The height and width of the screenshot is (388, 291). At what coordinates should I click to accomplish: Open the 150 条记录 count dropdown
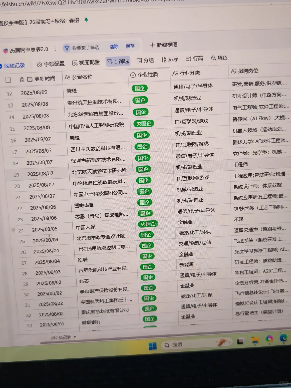[x=63, y=337]
